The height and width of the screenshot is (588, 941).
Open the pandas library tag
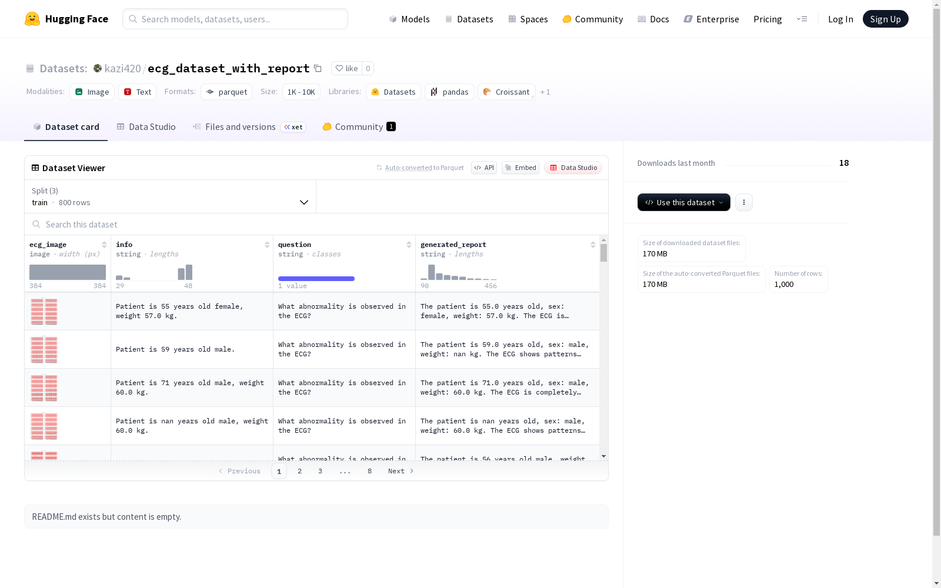[x=449, y=92]
